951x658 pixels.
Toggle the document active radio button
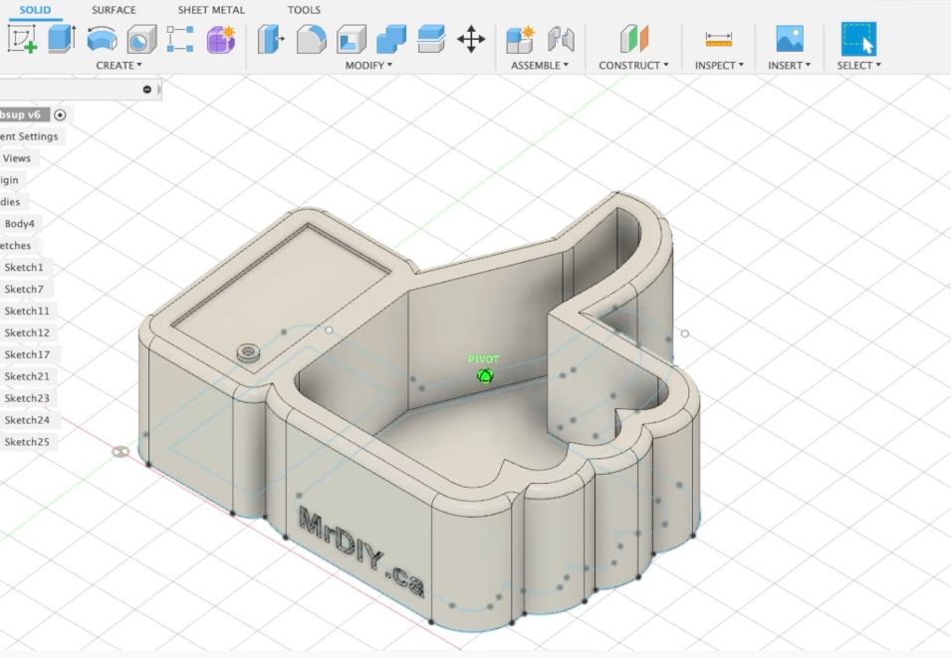point(60,114)
